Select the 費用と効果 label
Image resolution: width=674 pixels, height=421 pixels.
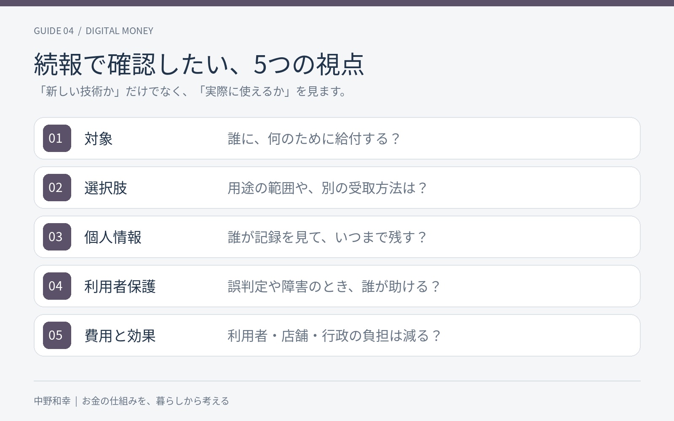pyautogui.click(x=120, y=336)
